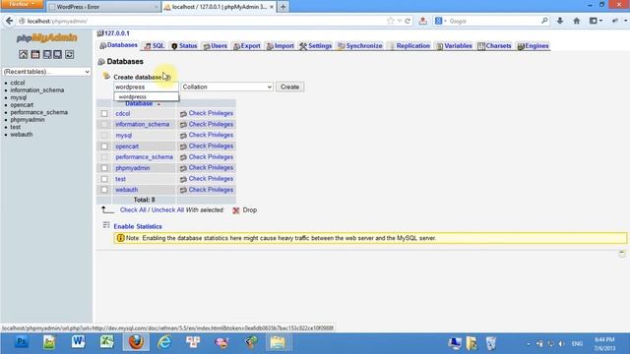
Task: Select opencart in the sidebar database list
Action: (22, 105)
